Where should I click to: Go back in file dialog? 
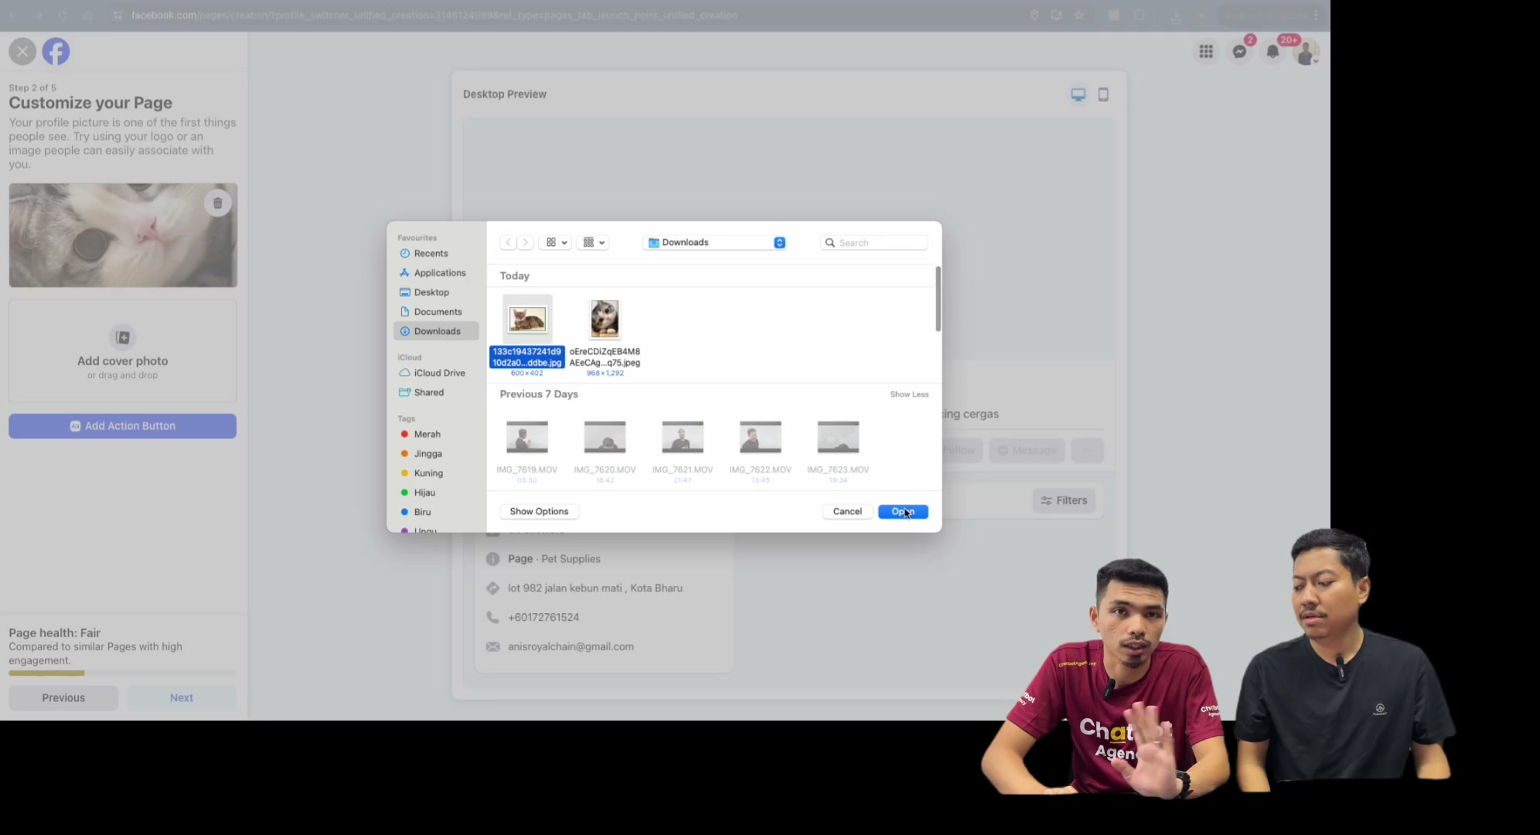(508, 243)
